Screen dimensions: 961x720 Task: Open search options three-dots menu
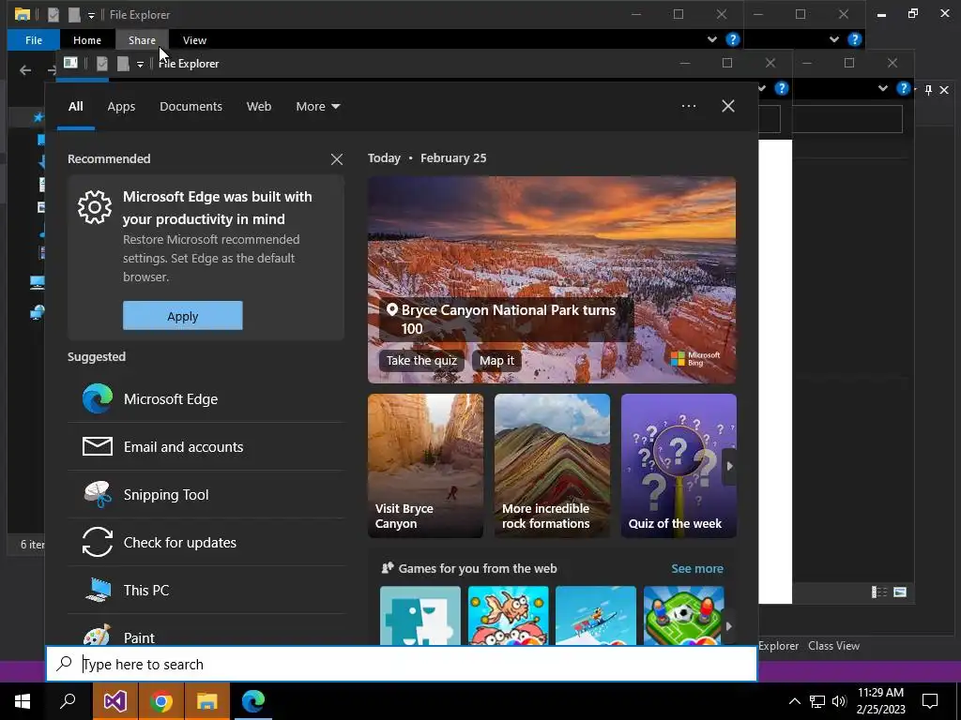pos(688,106)
